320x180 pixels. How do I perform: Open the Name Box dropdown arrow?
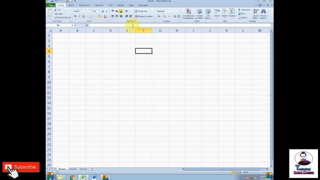pos(72,25)
